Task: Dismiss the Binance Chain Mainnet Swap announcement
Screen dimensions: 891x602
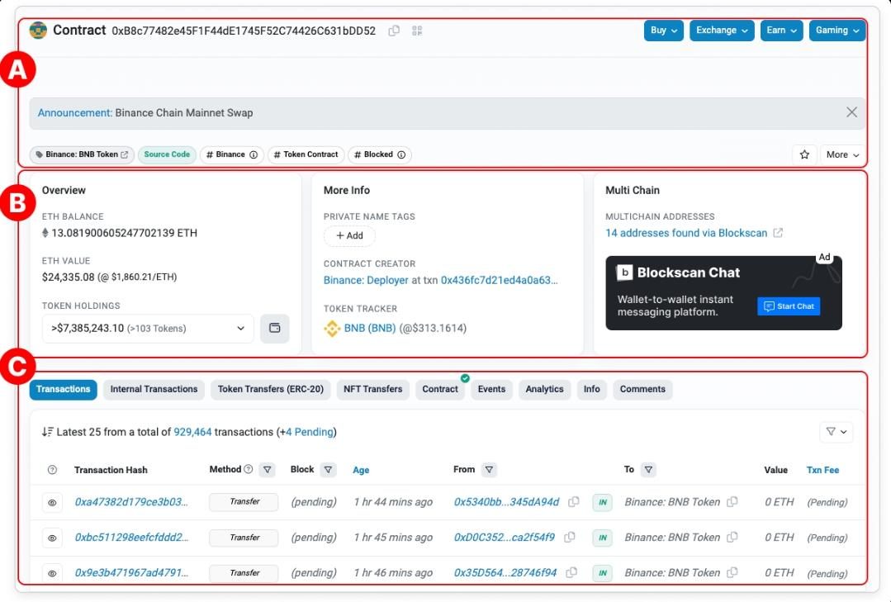Action: (851, 112)
